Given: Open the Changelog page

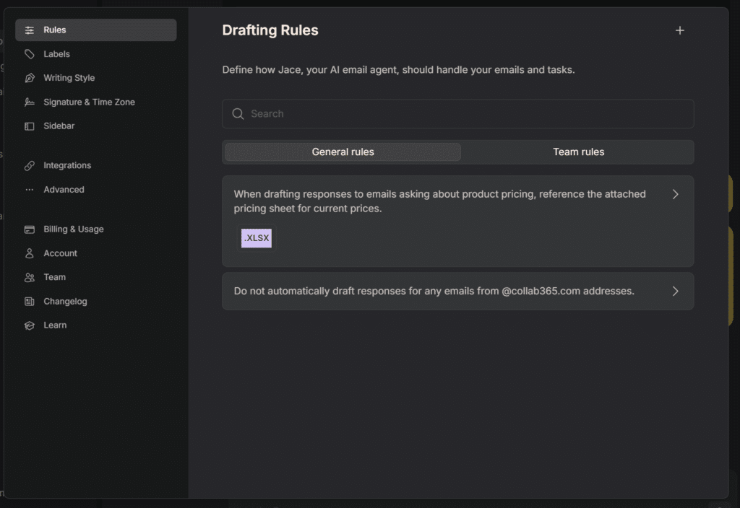Looking at the screenshot, I should point(65,302).
